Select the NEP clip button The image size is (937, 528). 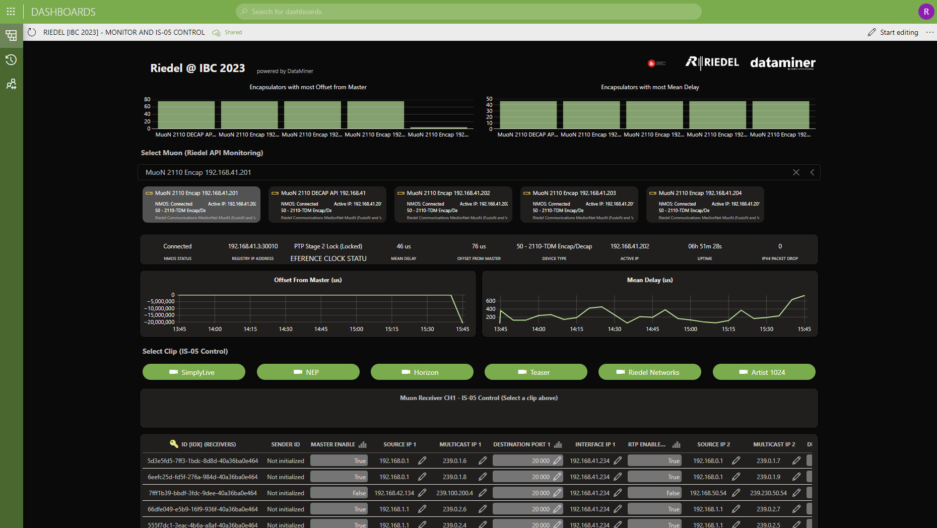click(308, 372)
